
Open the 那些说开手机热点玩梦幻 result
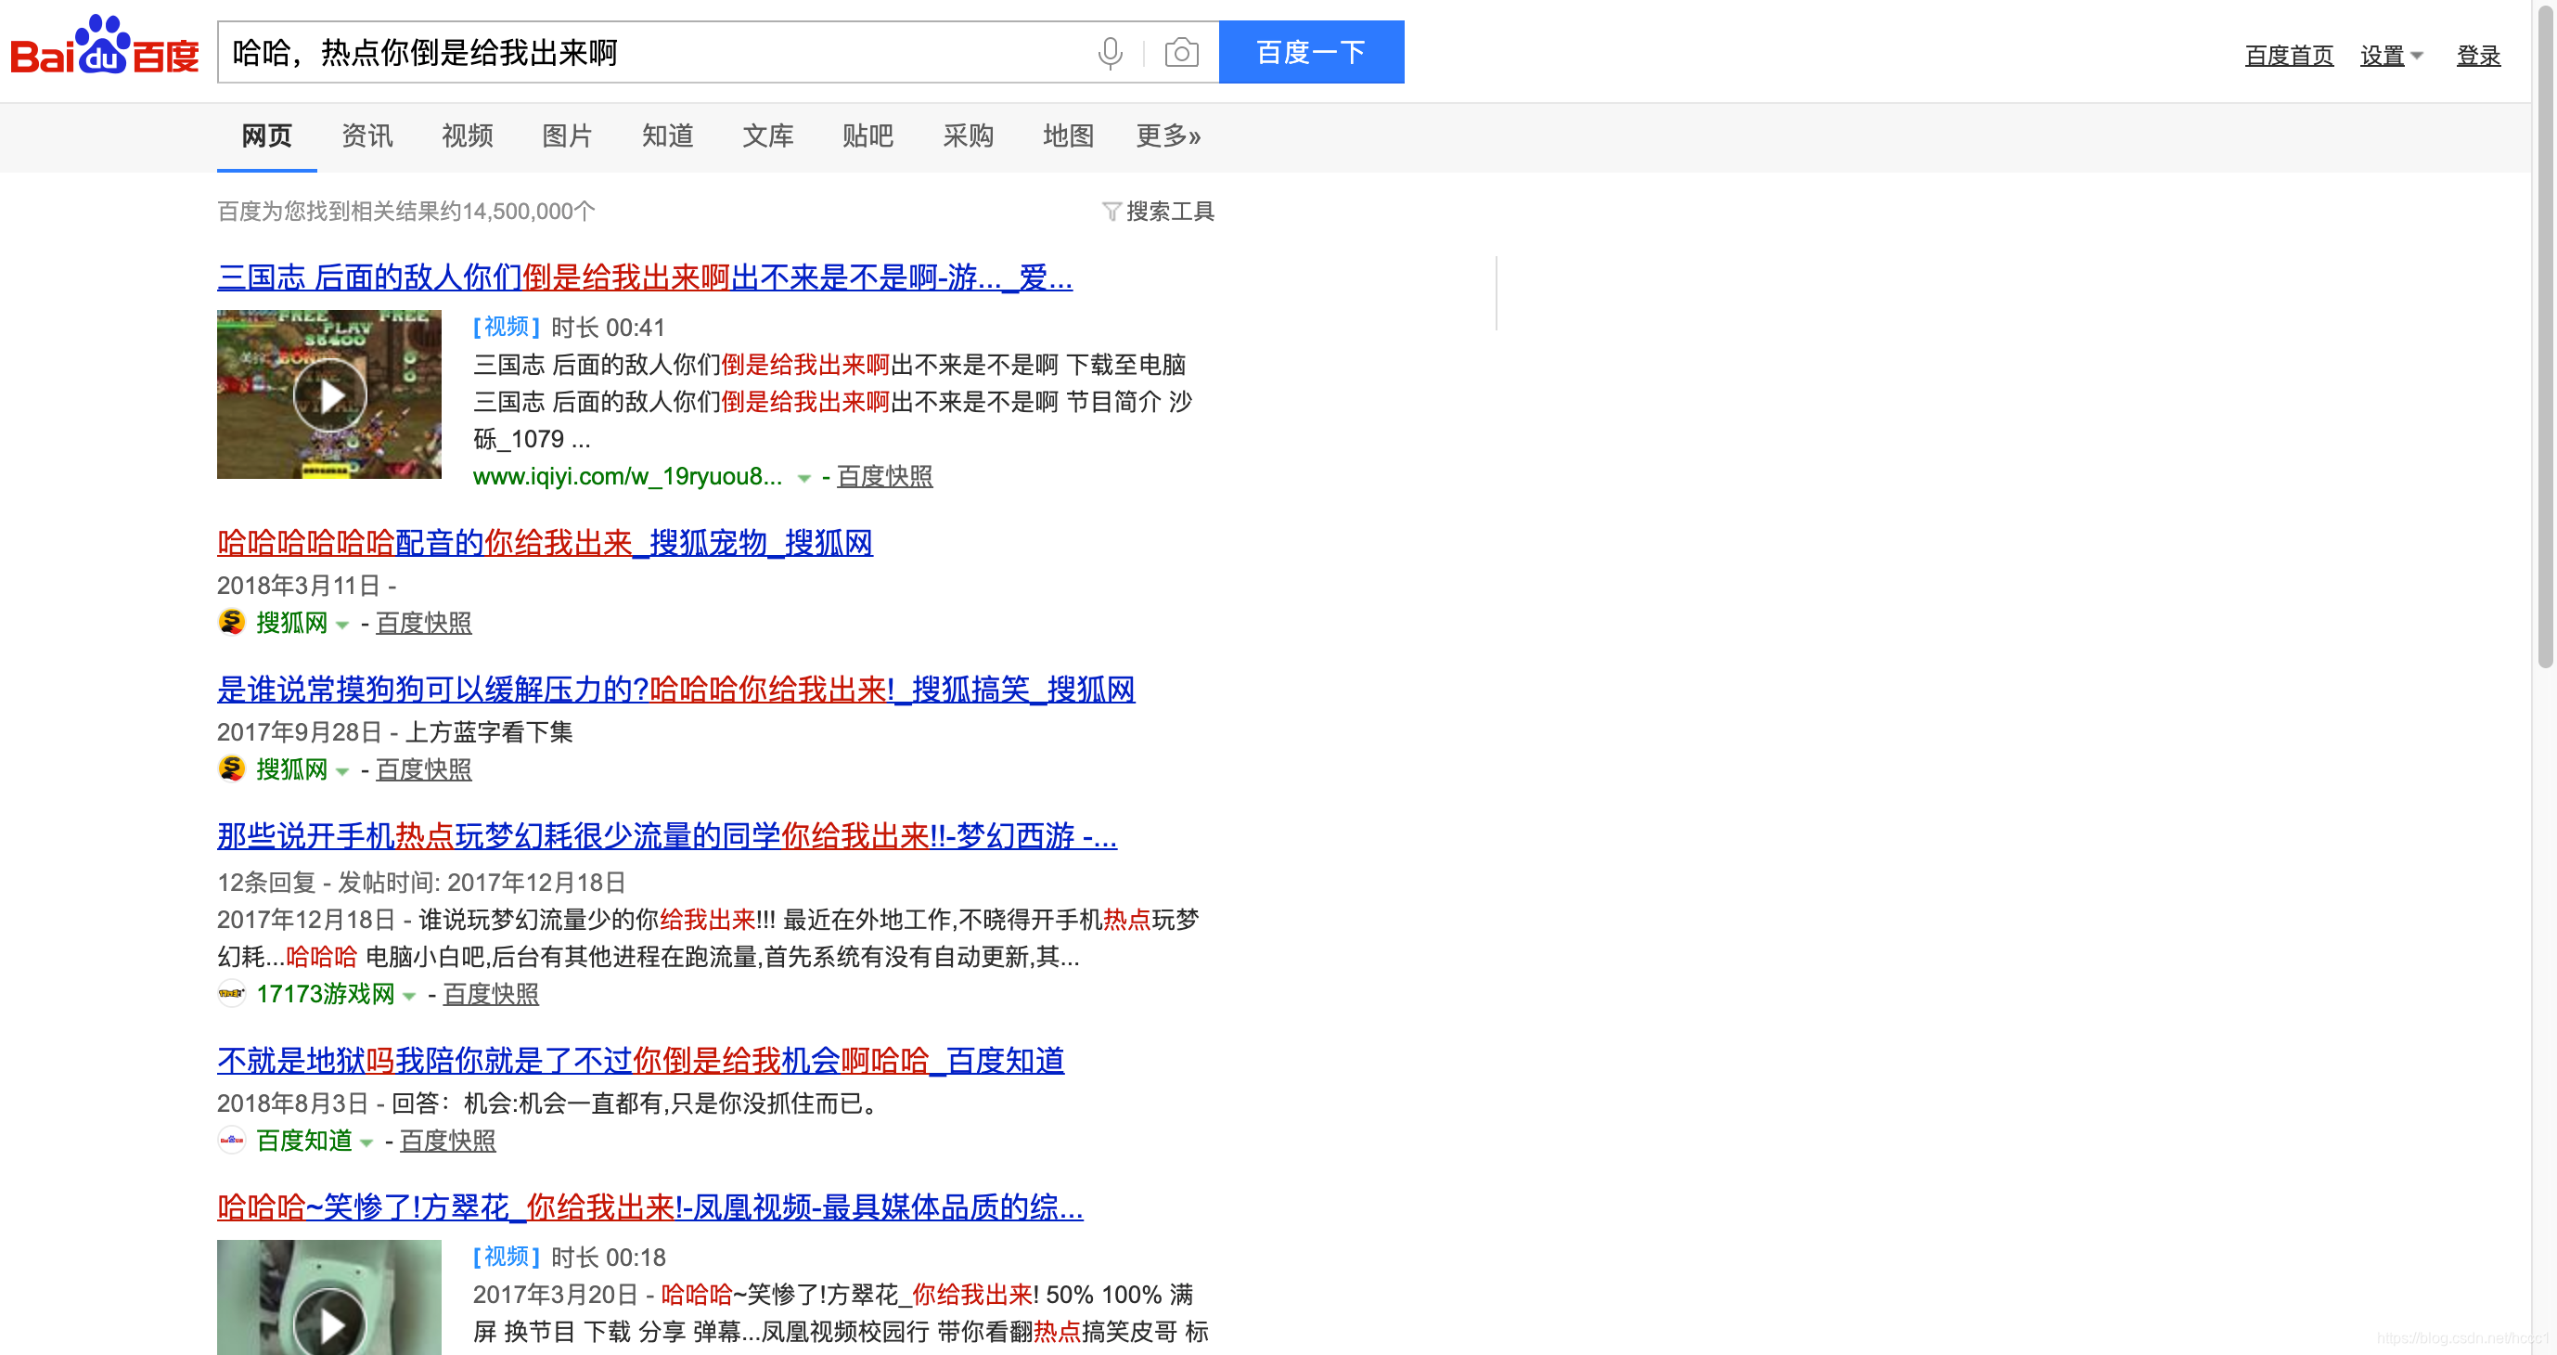coord(667,837)
